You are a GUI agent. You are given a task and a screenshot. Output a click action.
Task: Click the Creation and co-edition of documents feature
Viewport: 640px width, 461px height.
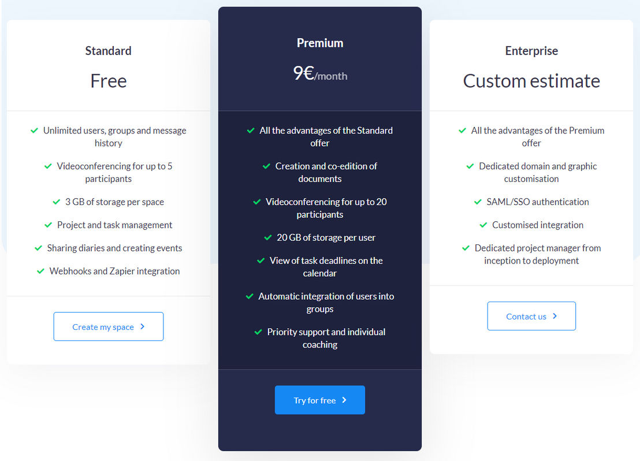pos(320,172)
